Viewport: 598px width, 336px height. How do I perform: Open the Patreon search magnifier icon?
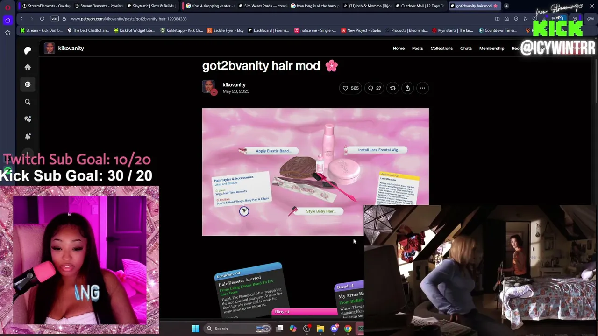pyautogui.click(x=28, y=102)
